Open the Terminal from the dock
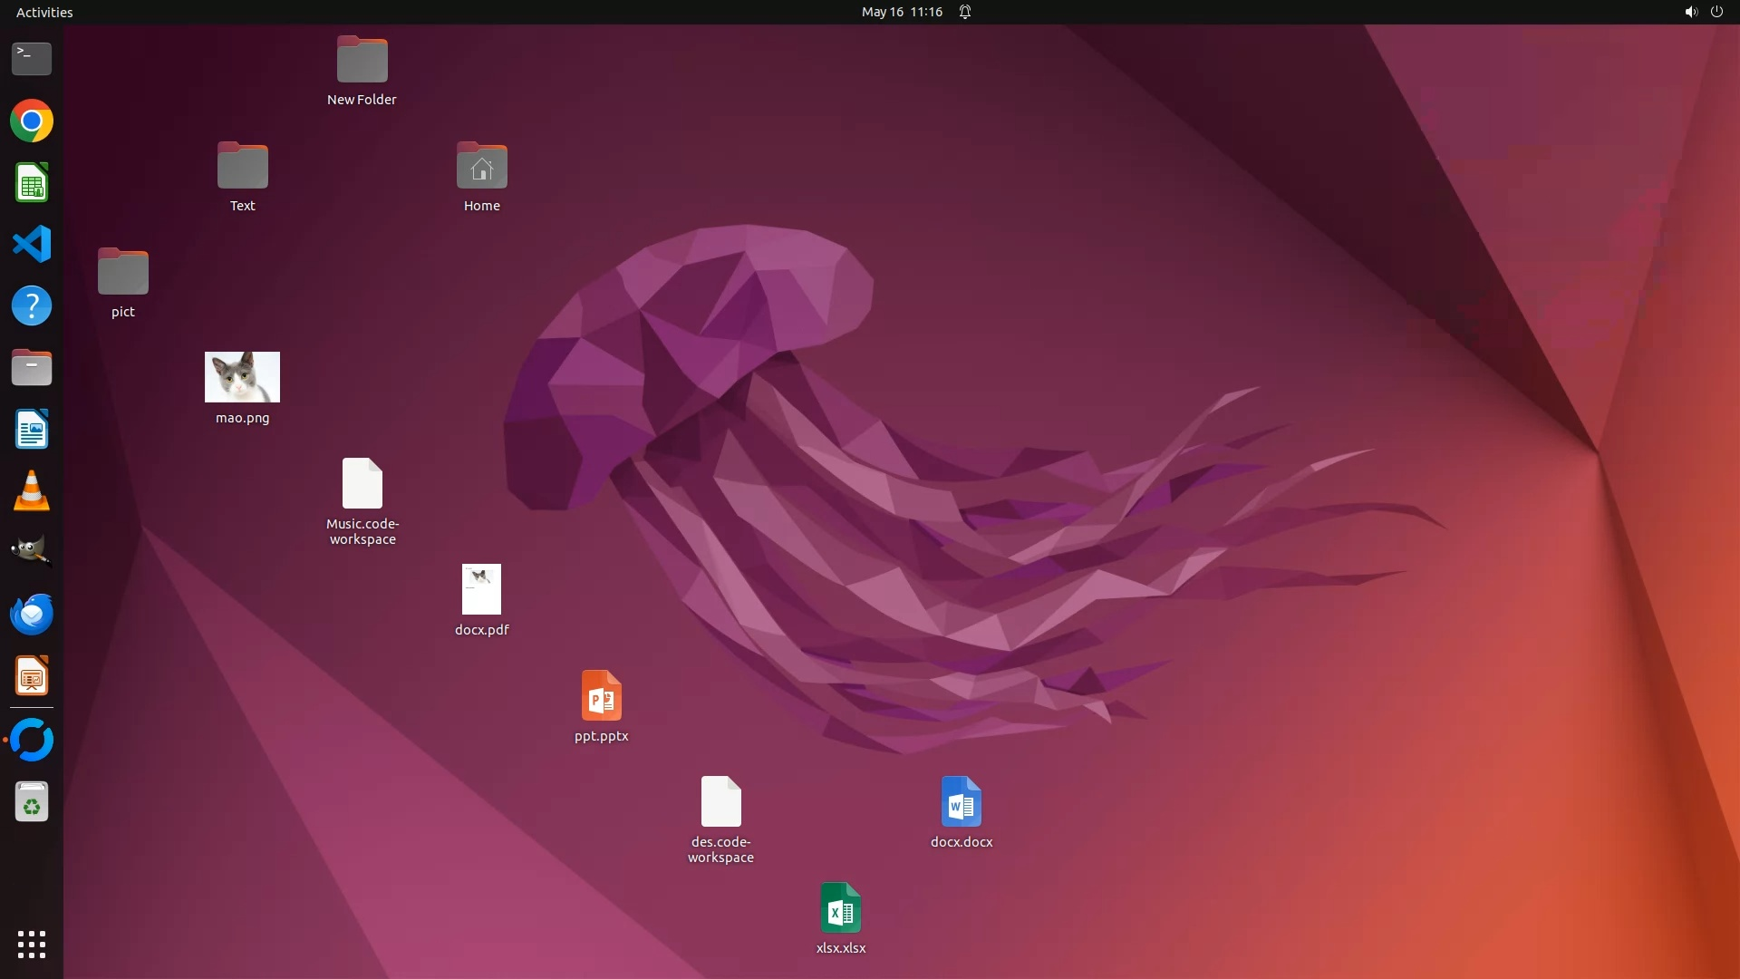Image resolution: width=1740 pixels, height=979 pixels. click(x=32, y=59)
